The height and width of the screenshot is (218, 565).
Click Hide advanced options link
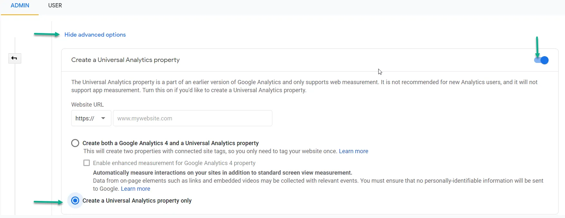pos(95,35)
